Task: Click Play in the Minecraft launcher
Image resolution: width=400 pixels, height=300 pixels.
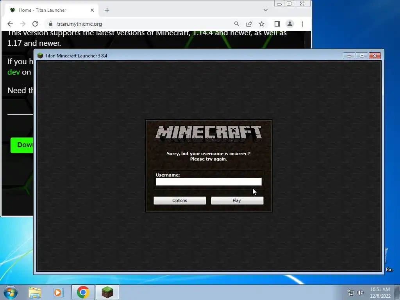Action: click(x=237, y=200)
